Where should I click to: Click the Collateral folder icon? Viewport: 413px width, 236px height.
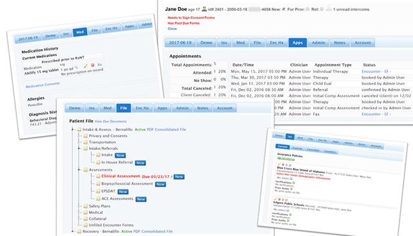point(86,219)
